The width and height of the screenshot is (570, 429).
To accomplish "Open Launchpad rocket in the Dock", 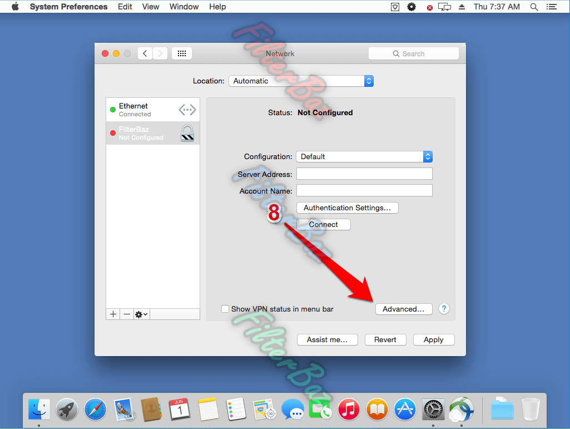I will (x=67, y=410).
